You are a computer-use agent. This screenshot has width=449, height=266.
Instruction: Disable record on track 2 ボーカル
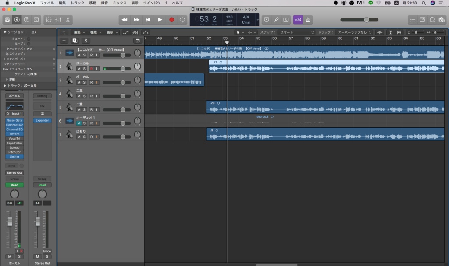point(91,69)
